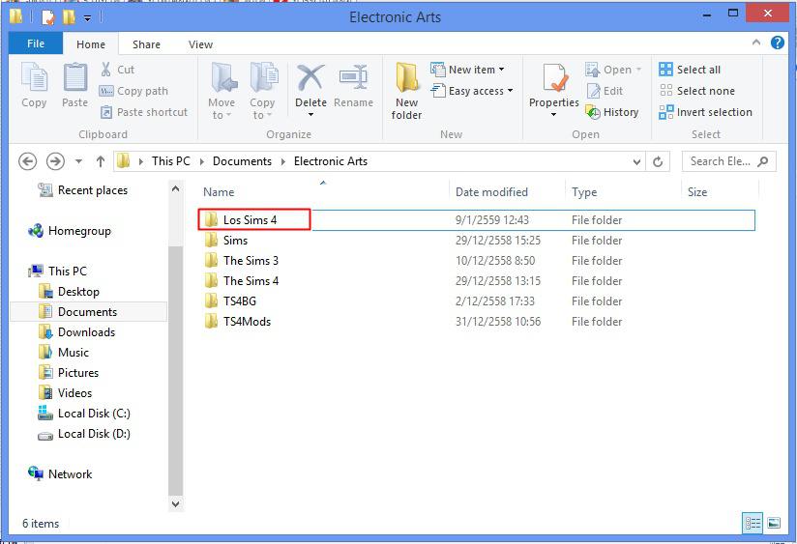Image resolution: width=797 pixels, height=544 pixels.
Task: Expand the Properties button arrow
Action: (553, 115)
